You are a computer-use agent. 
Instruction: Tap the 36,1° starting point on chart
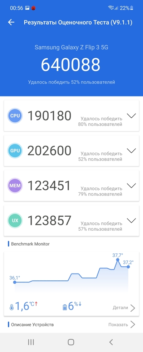pos(15,282)
